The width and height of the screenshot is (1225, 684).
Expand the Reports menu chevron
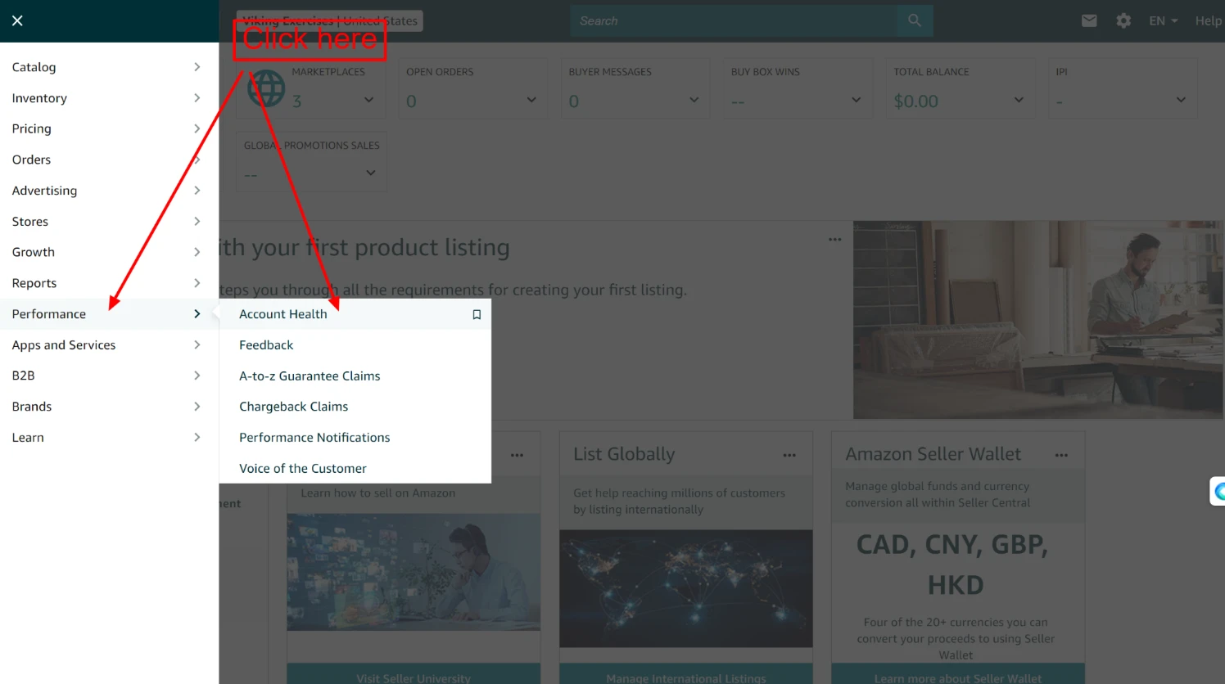(x=197, y=283)
